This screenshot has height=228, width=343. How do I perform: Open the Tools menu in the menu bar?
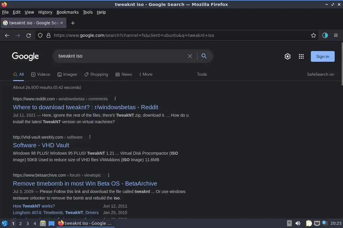click(x=88, y=12)
